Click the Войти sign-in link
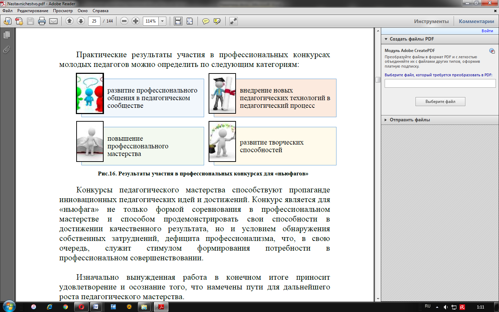Image resolution: width=499 pixels, height=312 pixels. point(487,31)
